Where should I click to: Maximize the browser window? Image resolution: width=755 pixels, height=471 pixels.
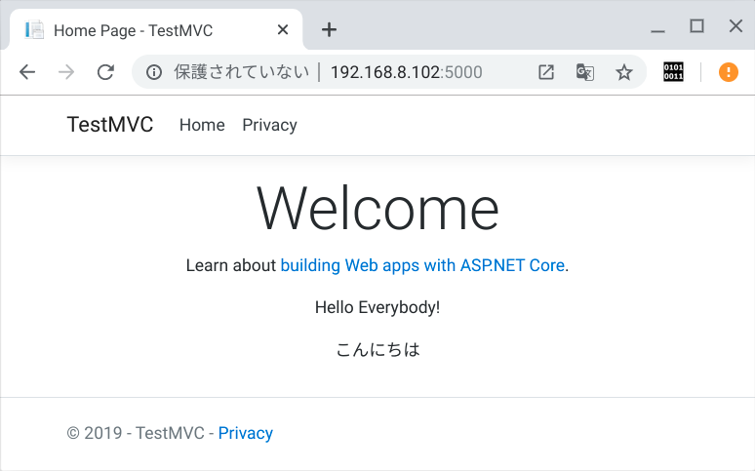tap(696, 26)
